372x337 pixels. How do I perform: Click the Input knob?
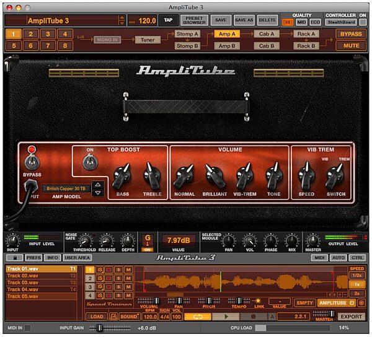pos(12,241)
